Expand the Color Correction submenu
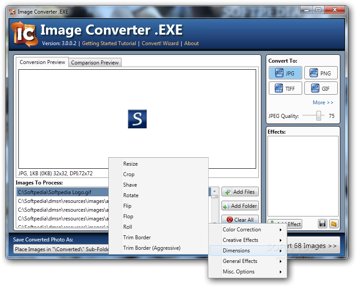This screenshot has height=287, width=357. (247, 230)
